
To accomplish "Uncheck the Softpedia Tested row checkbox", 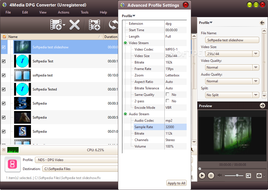I will coord(4,89).
